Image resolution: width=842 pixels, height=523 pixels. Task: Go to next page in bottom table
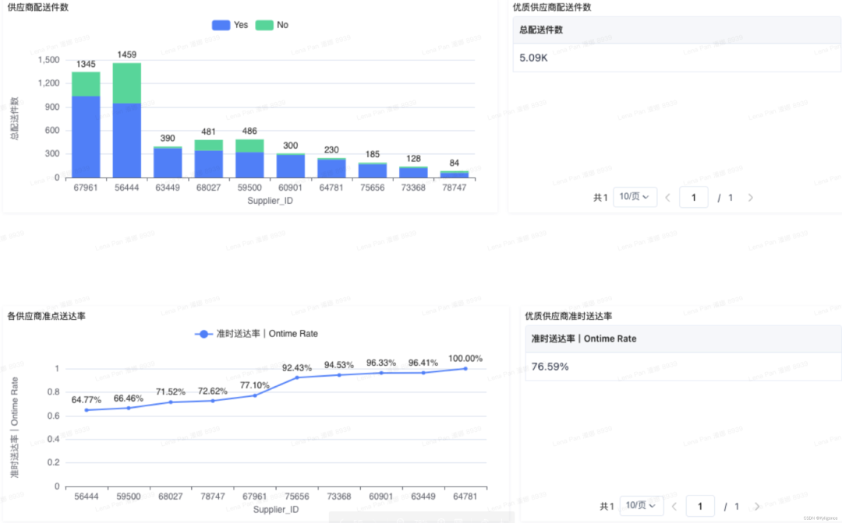tap(757, 507)
